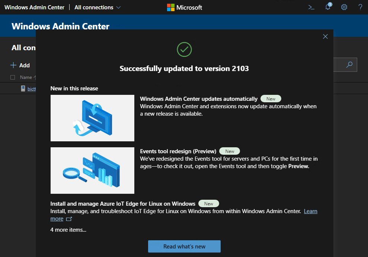
Task: Click the Add connection plus icon
Action: pos(13,65)
